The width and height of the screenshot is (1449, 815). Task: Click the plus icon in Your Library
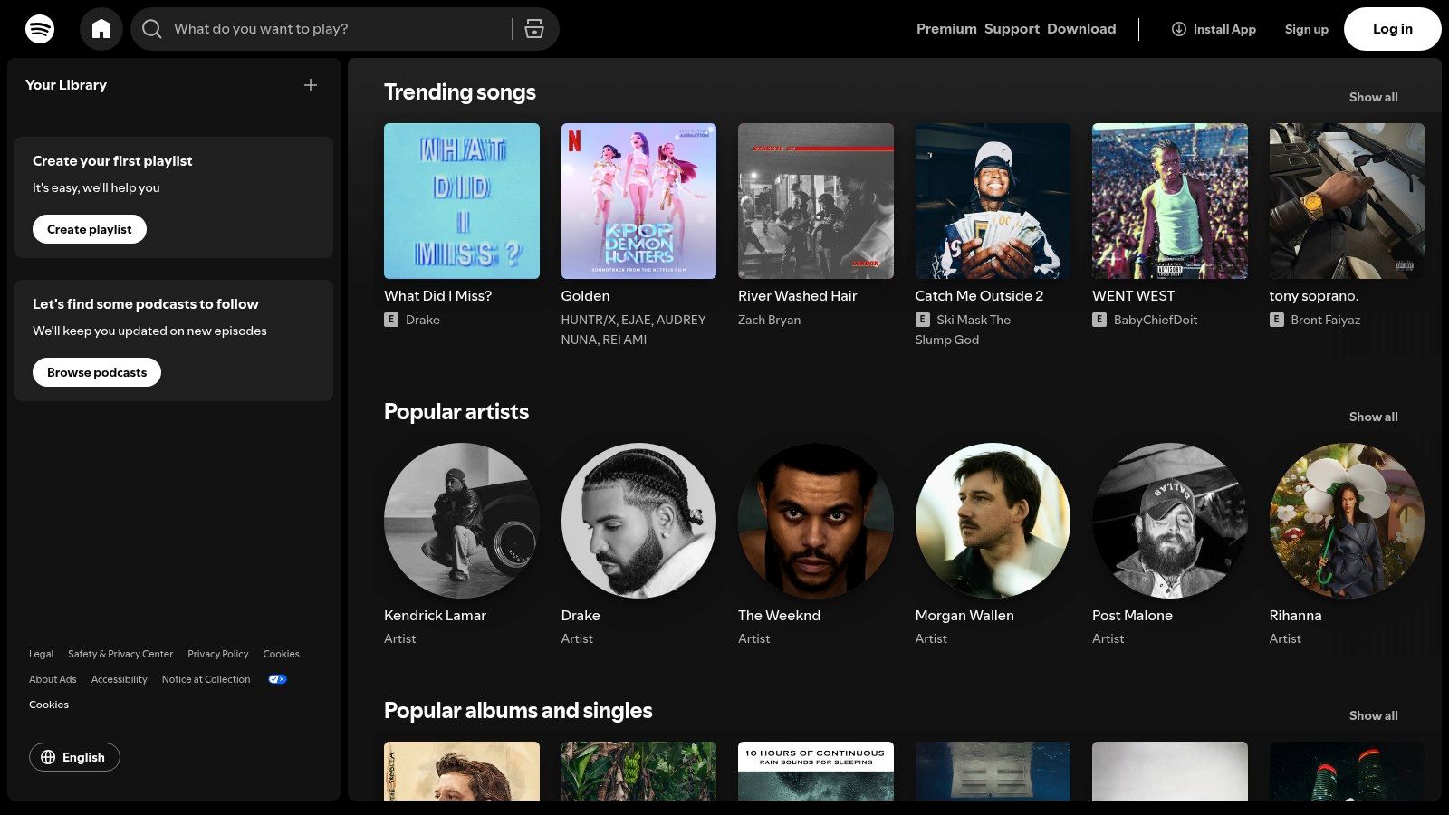pos(311,85)
